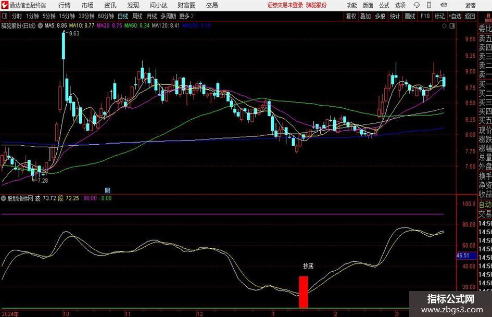This screenshot has height=317, width=492.
Task: Click the 股朋指标网 indicator name
Action: click(20, 198)
